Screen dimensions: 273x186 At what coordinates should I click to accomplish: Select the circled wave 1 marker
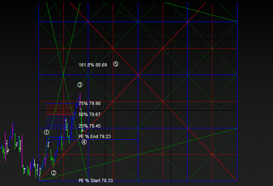pyautogui.click(x=46, y=132)
